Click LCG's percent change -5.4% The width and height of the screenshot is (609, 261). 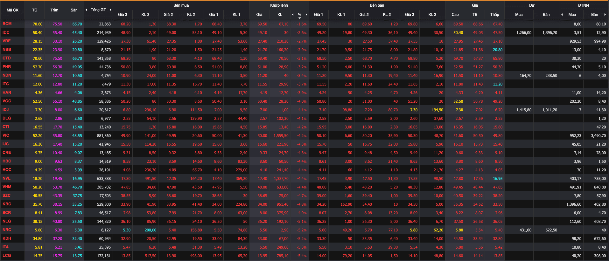pos(302,256)
